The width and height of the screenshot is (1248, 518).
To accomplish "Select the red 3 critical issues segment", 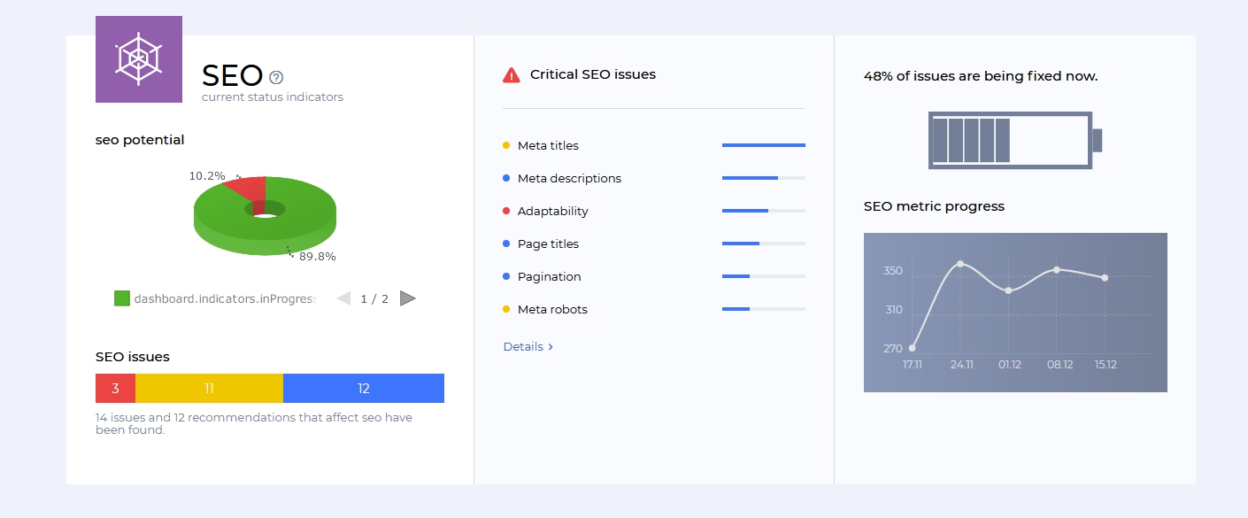I will coord(115,389).
